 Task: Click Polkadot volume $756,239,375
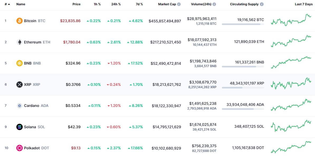(204, 146)
